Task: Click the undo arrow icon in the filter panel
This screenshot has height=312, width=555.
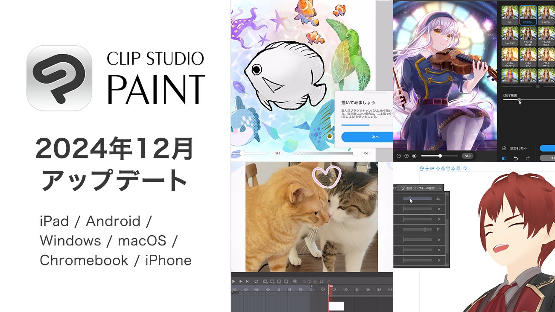Action: tap(516, 158)
